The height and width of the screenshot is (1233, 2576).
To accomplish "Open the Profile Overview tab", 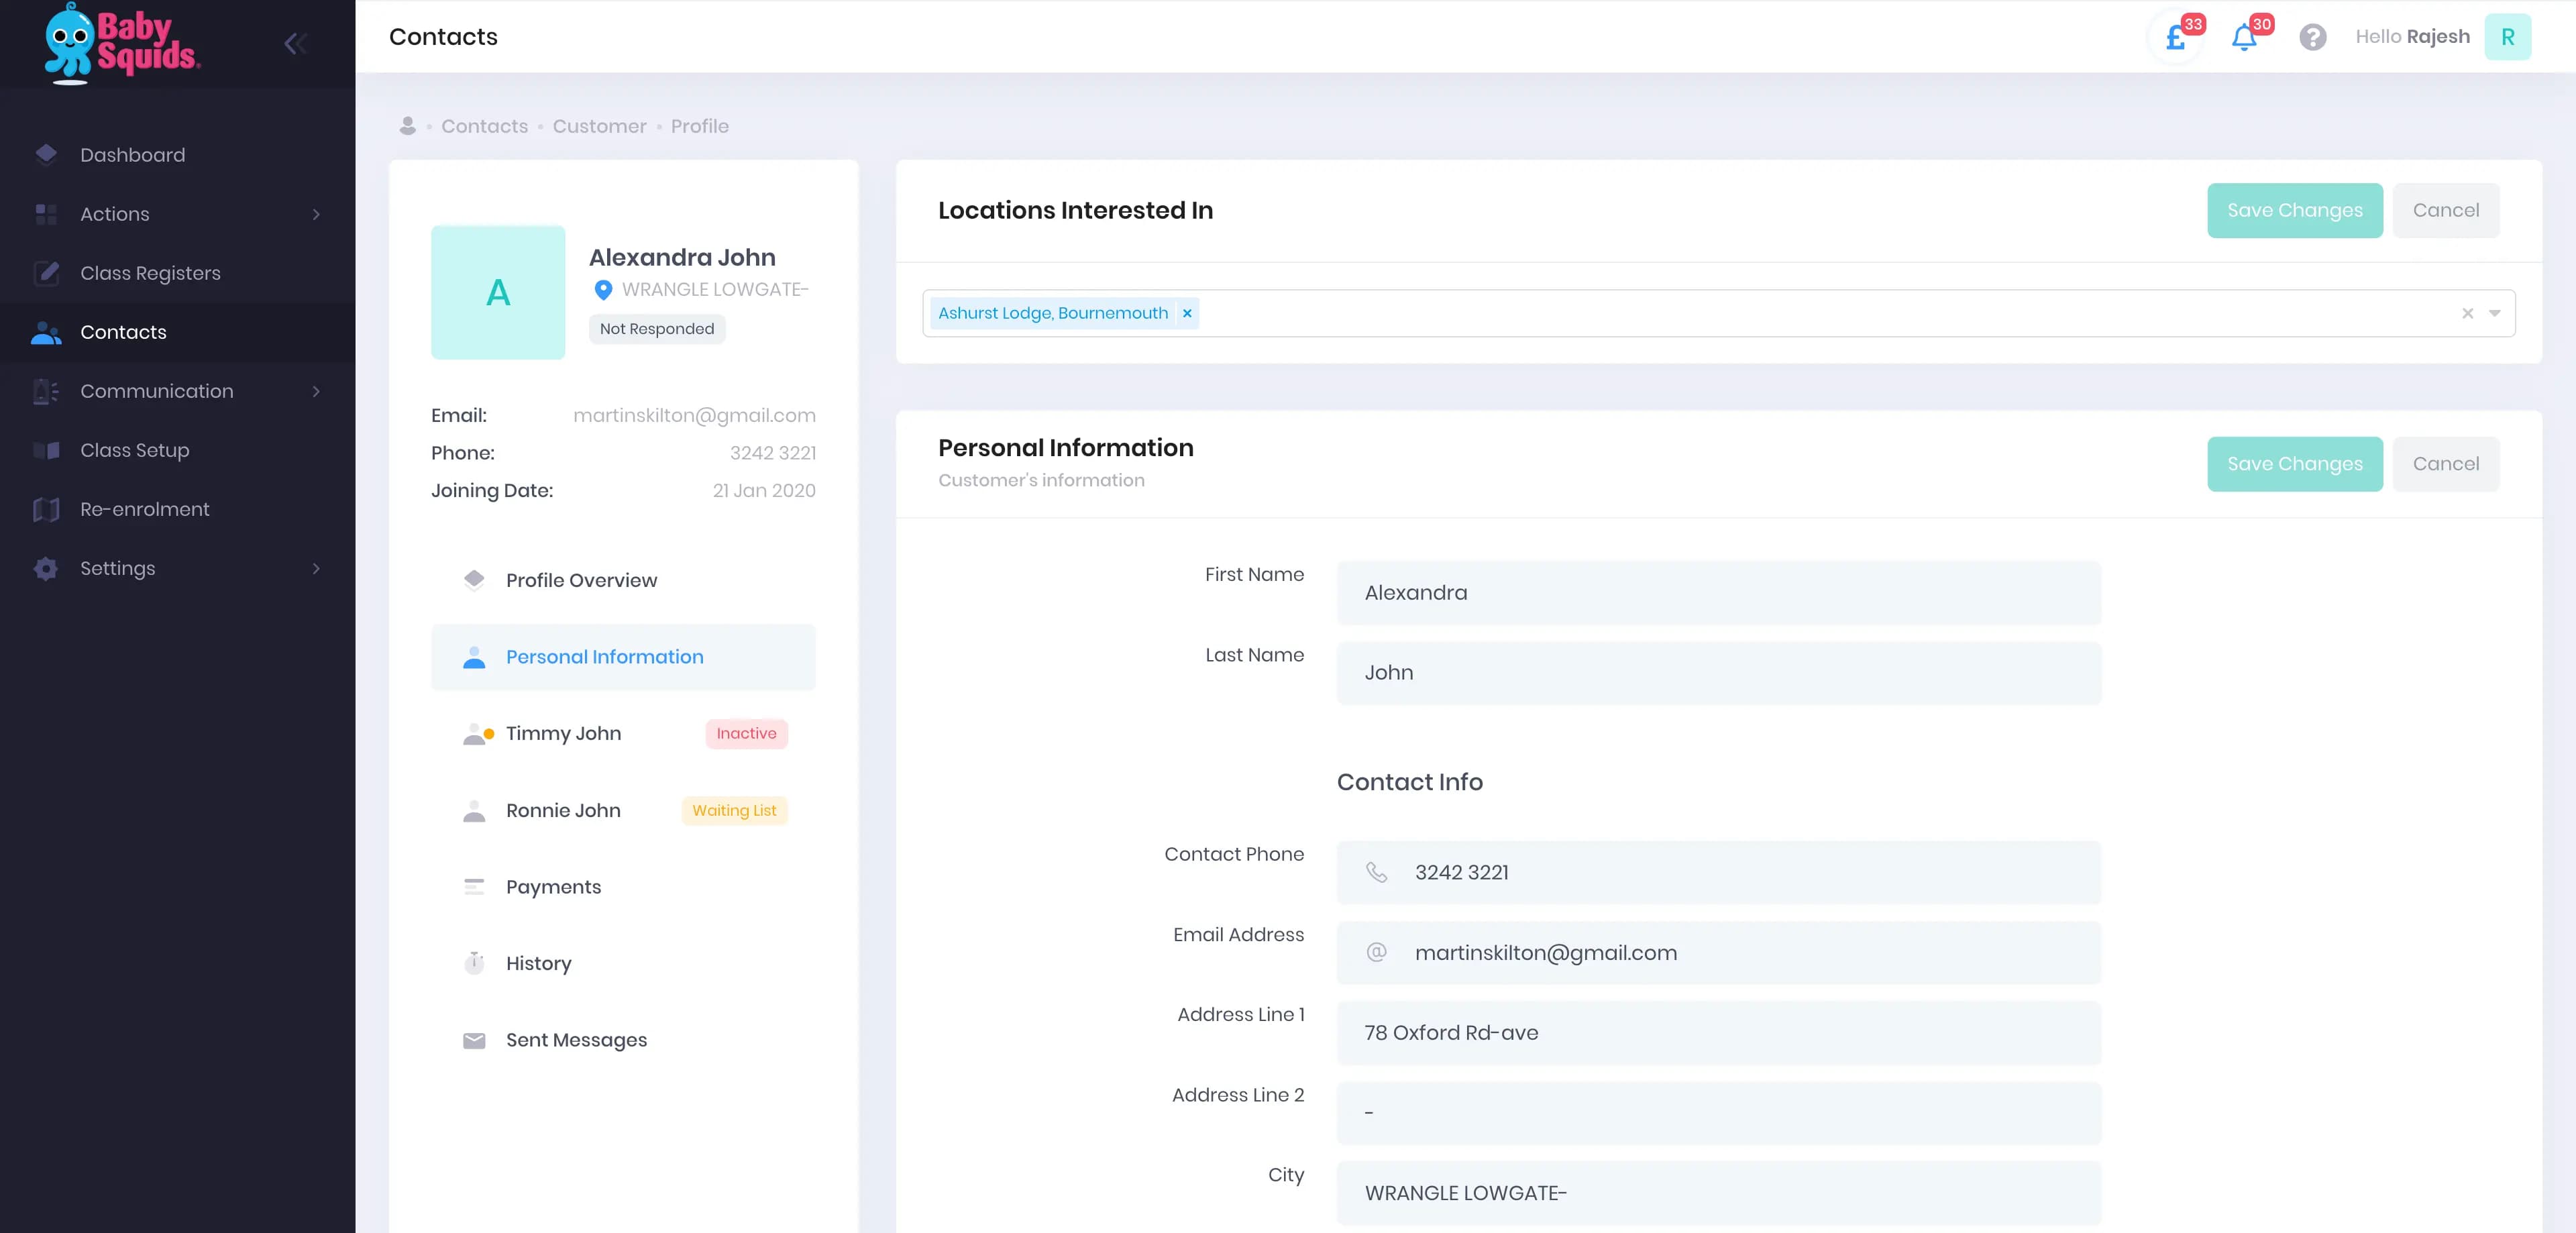I will pyautogui.click(x=581, y=580).
